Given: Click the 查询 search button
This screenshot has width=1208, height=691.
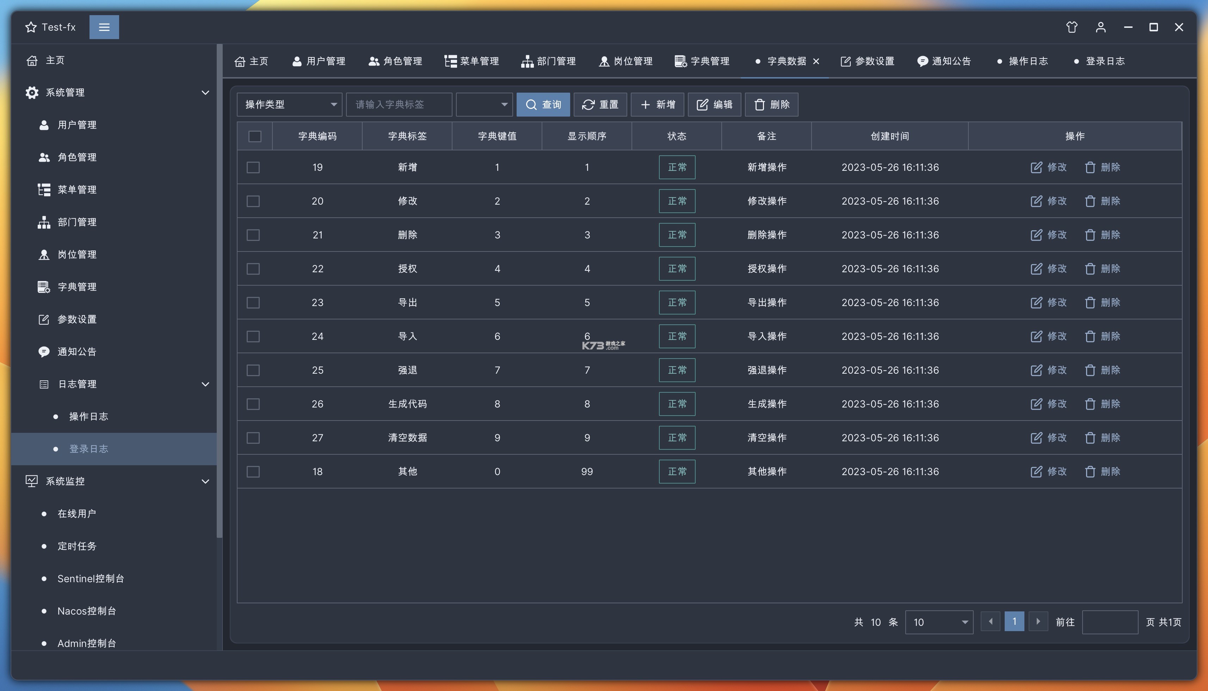Looking at the screenshot, I should point(543,104).
